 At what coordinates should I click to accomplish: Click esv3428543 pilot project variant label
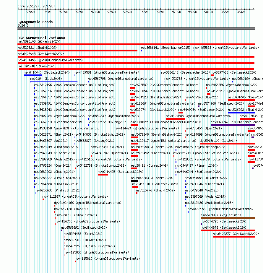(x=75, y=110)
